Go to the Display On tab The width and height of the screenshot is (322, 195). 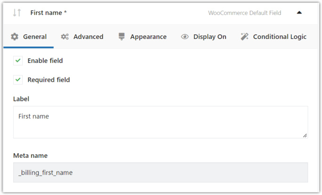coord(209,37)
